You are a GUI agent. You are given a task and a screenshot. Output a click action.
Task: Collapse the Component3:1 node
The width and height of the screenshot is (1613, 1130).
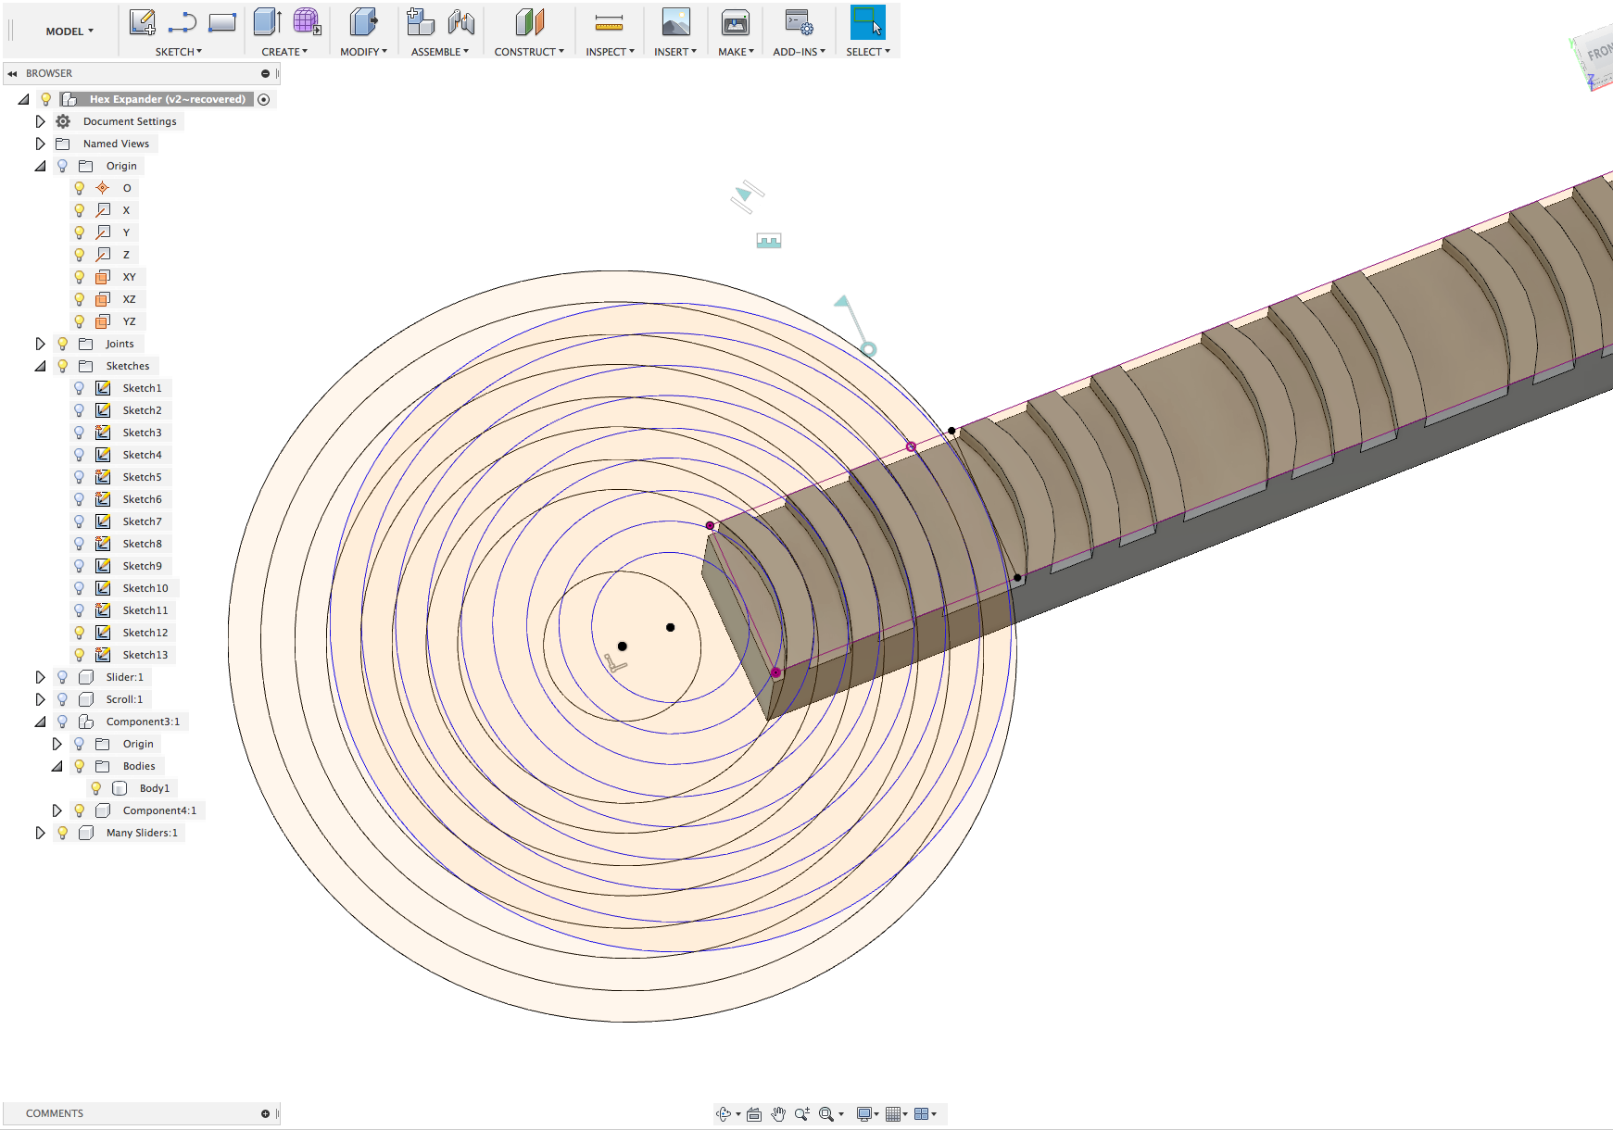(40, 722)
